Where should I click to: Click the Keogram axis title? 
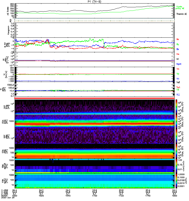click(x=8, y=30)
